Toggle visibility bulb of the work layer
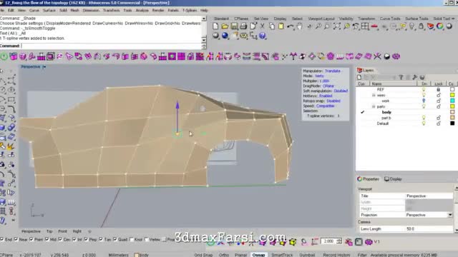The image size is (458, 257). coord(424,101)
